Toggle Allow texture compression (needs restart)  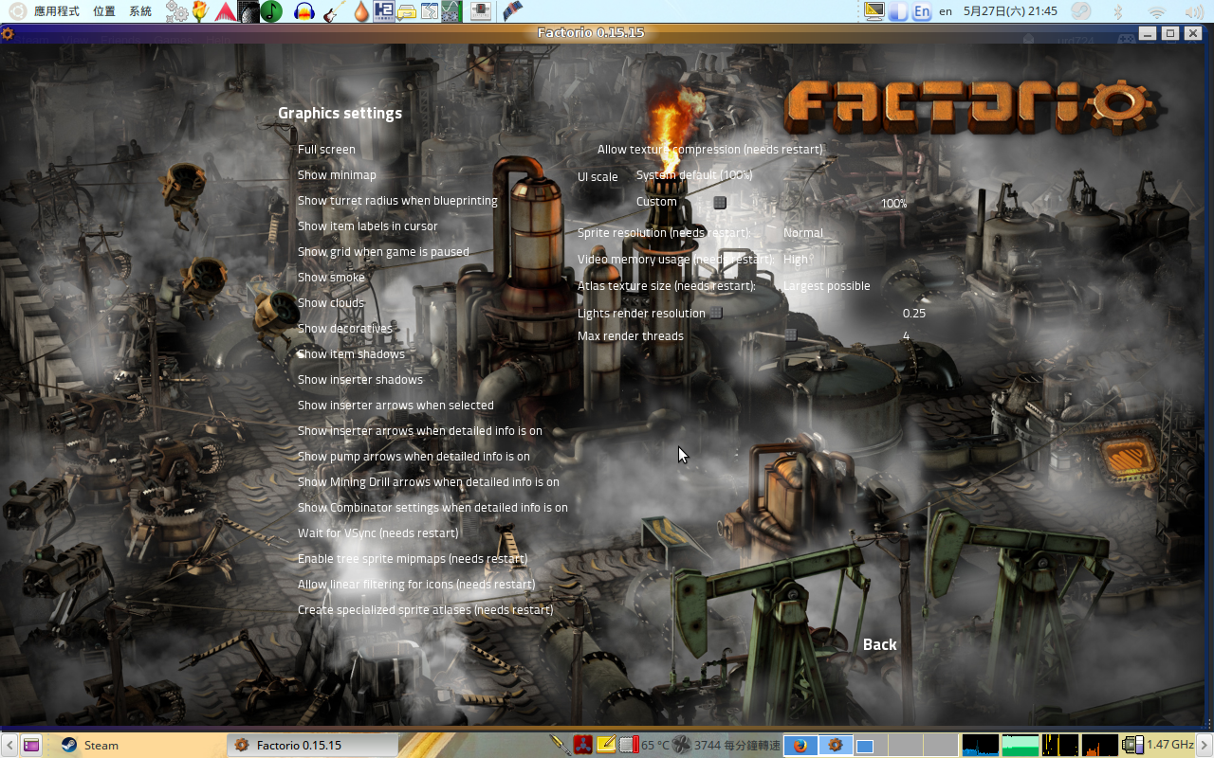point(710,150)
